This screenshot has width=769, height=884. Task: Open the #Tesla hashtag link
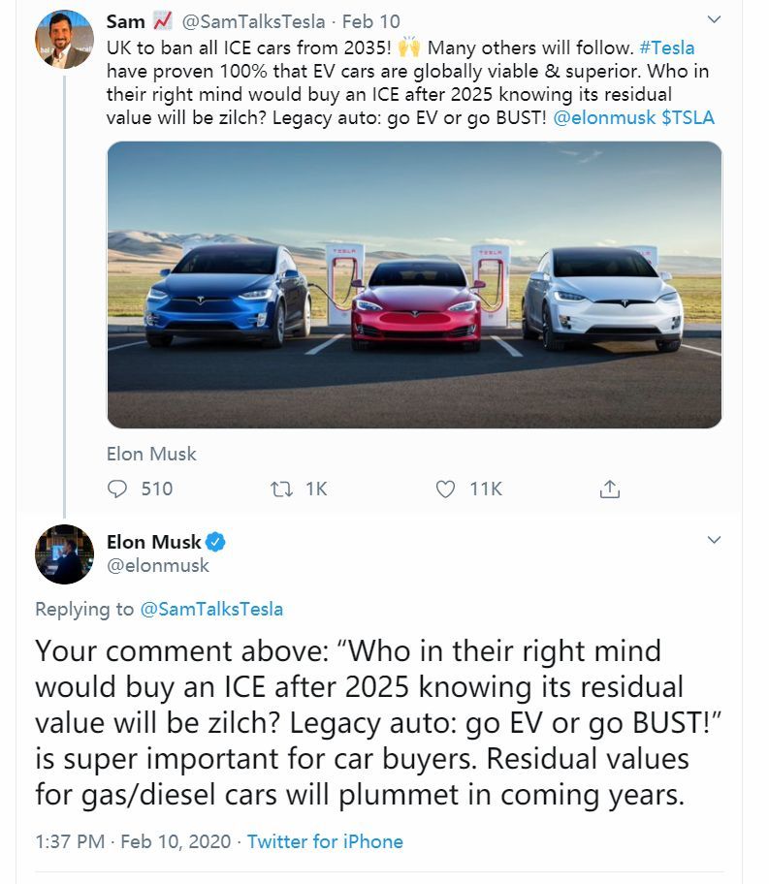tap(667, 47)
